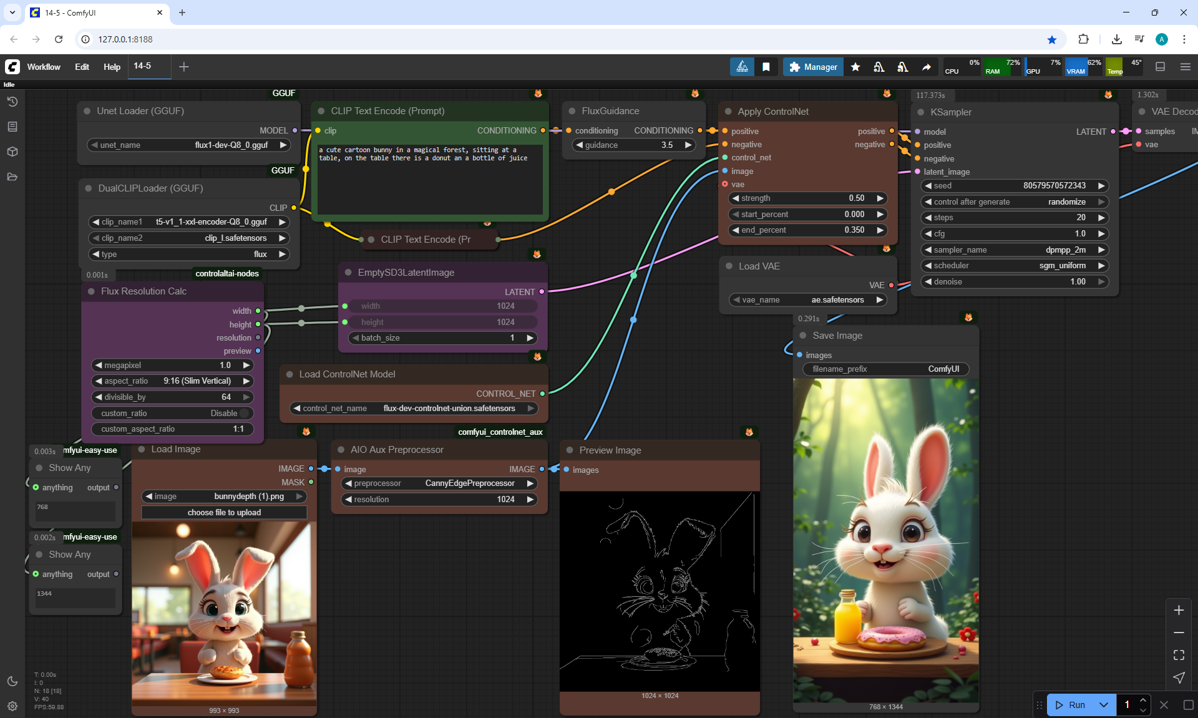Image resolution: width=1198 pixels, height=718 pixels.
Task: Open the Help menu
Action: tap(112, 67)
